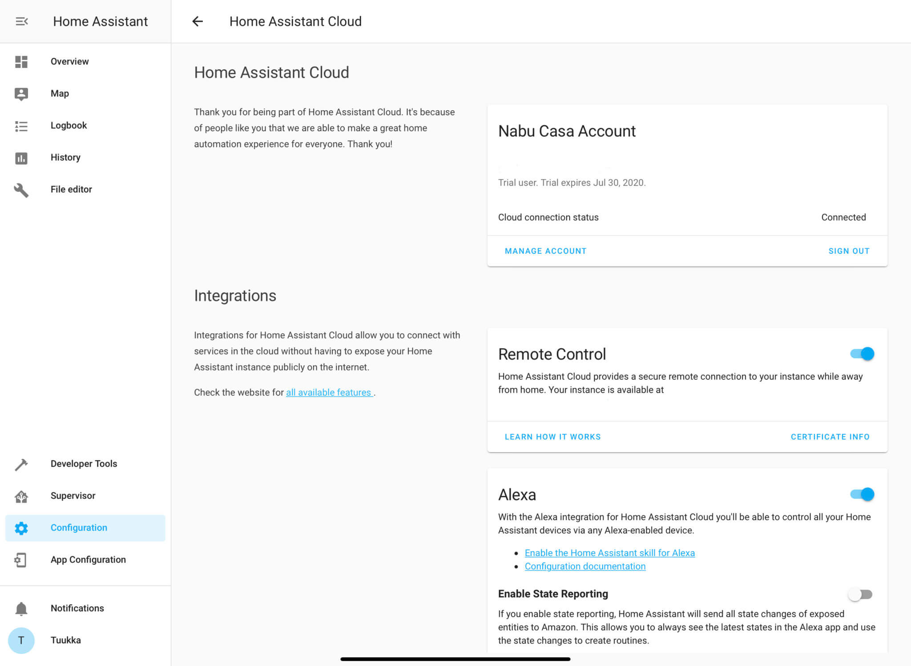Collapse the sidebar with the menu icon
Screen dimensions: 911x666
pos(21,21)
